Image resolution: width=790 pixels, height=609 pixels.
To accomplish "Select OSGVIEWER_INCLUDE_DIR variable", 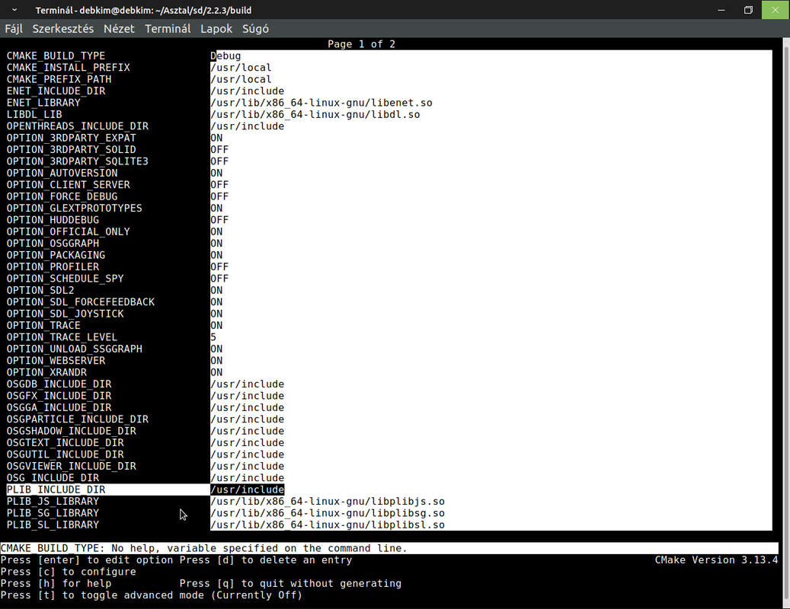I will coord(71,466).
